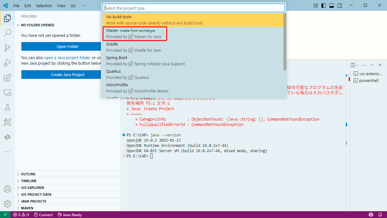Screen dimensions: 387x218
Task: Choose Quarkus project type
Action: point(193,75)
